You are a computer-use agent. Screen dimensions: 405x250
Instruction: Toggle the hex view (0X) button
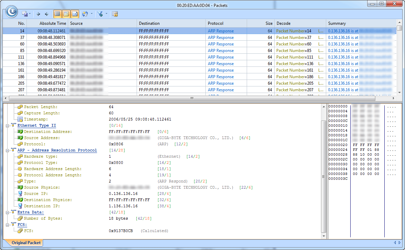pos(75,14)
